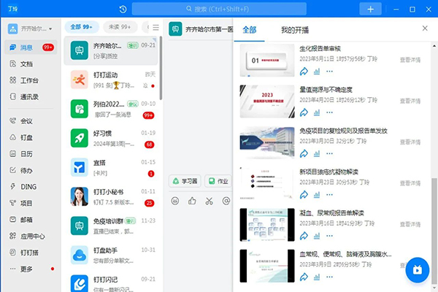Open more options for 生化报告单审核
Screen dimensions: 438x292
330,72
